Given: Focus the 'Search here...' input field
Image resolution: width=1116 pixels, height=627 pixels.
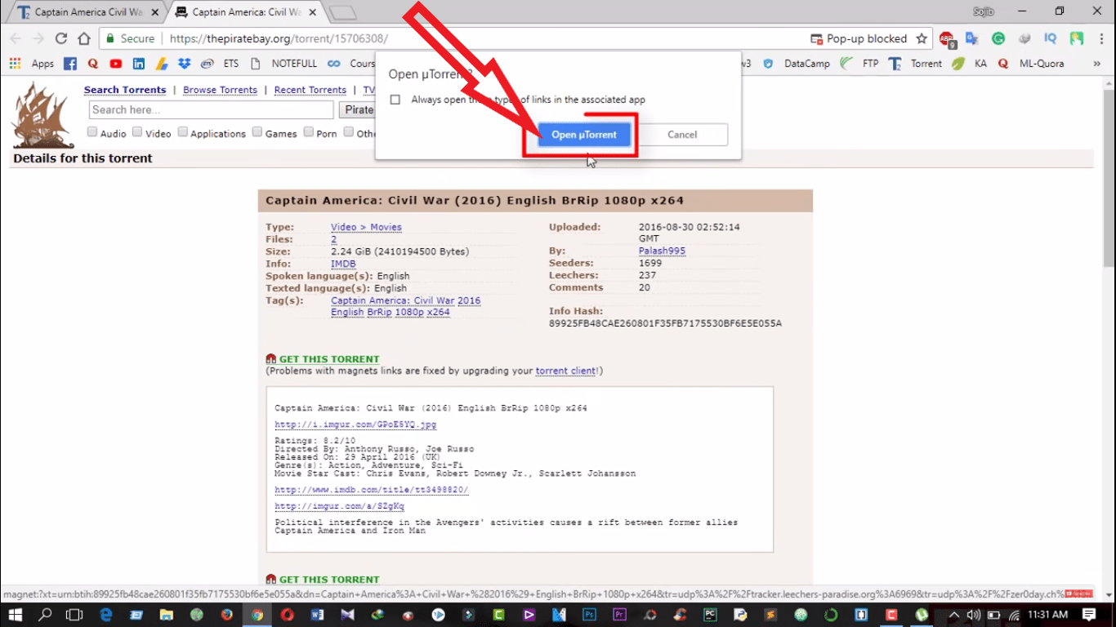Looking at the screenshot, I should coord(211,109).
